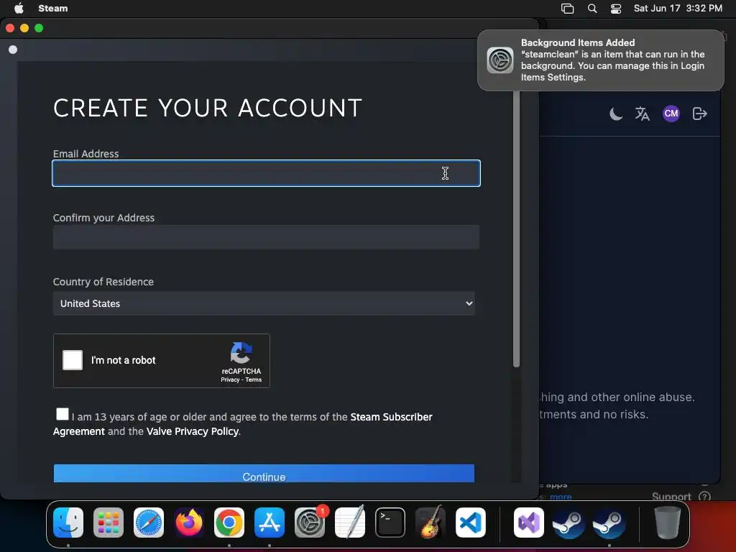Click the reCAPTCHA logo
Viewport: 736px width, 552px height.
point(241,352)
